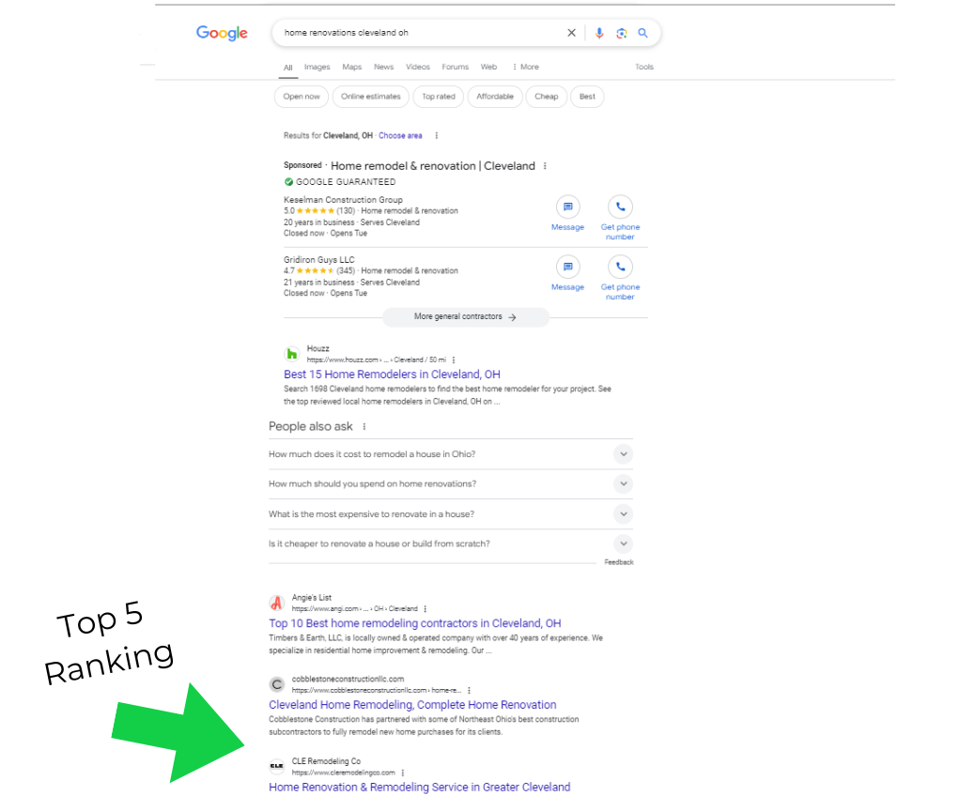Open Top 10 Best home remodeling contractors
Viewport: 960px width, 796px height.
click(414, 623)
